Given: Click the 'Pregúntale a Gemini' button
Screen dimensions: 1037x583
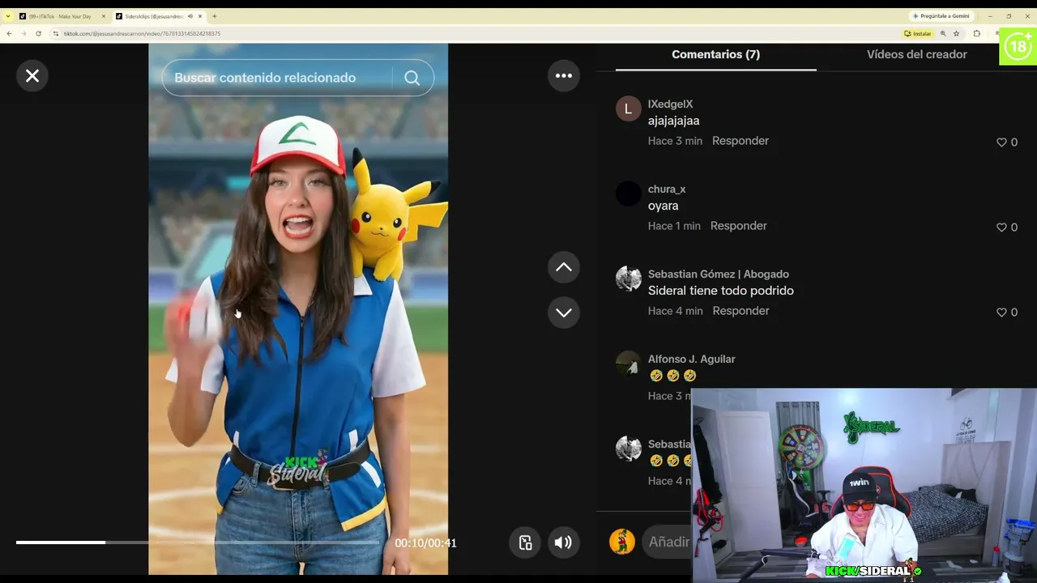Looking at the screenshot, I should click(941, 16).
